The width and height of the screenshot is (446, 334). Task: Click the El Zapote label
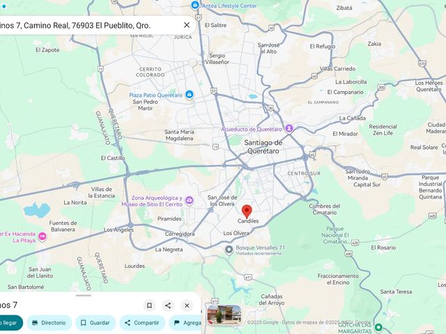47,50
